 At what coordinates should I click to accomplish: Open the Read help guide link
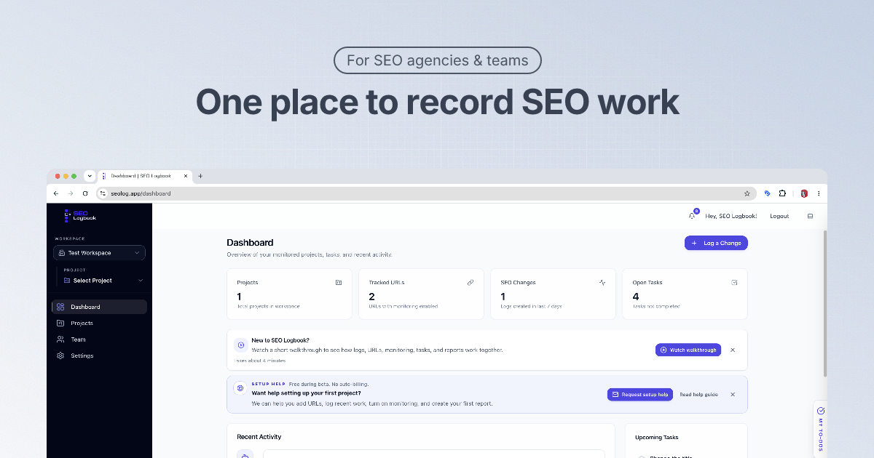coord(698,395)
